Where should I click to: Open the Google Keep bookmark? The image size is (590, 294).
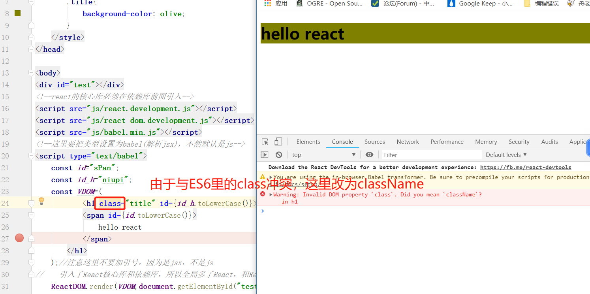(x=479, y=4)
